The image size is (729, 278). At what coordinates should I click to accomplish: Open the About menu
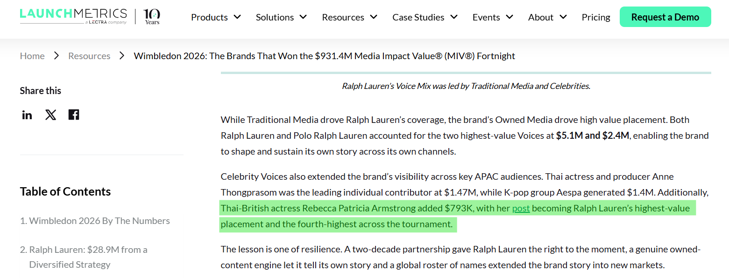pos(547,17)
